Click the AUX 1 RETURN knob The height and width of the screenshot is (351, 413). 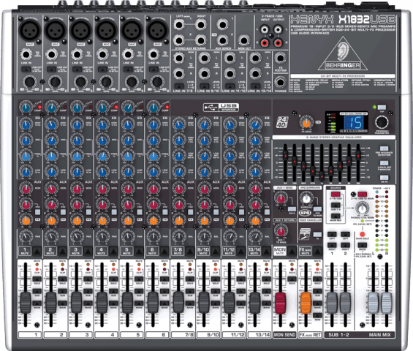[x=281, y=231]
